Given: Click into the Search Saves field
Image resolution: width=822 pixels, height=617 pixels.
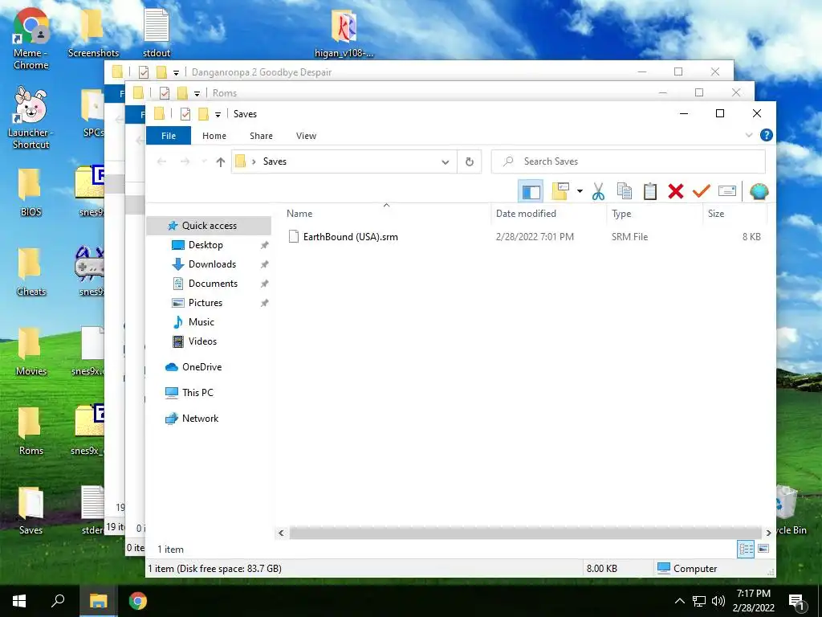Looking at the screenshot, I should (628, 161).
